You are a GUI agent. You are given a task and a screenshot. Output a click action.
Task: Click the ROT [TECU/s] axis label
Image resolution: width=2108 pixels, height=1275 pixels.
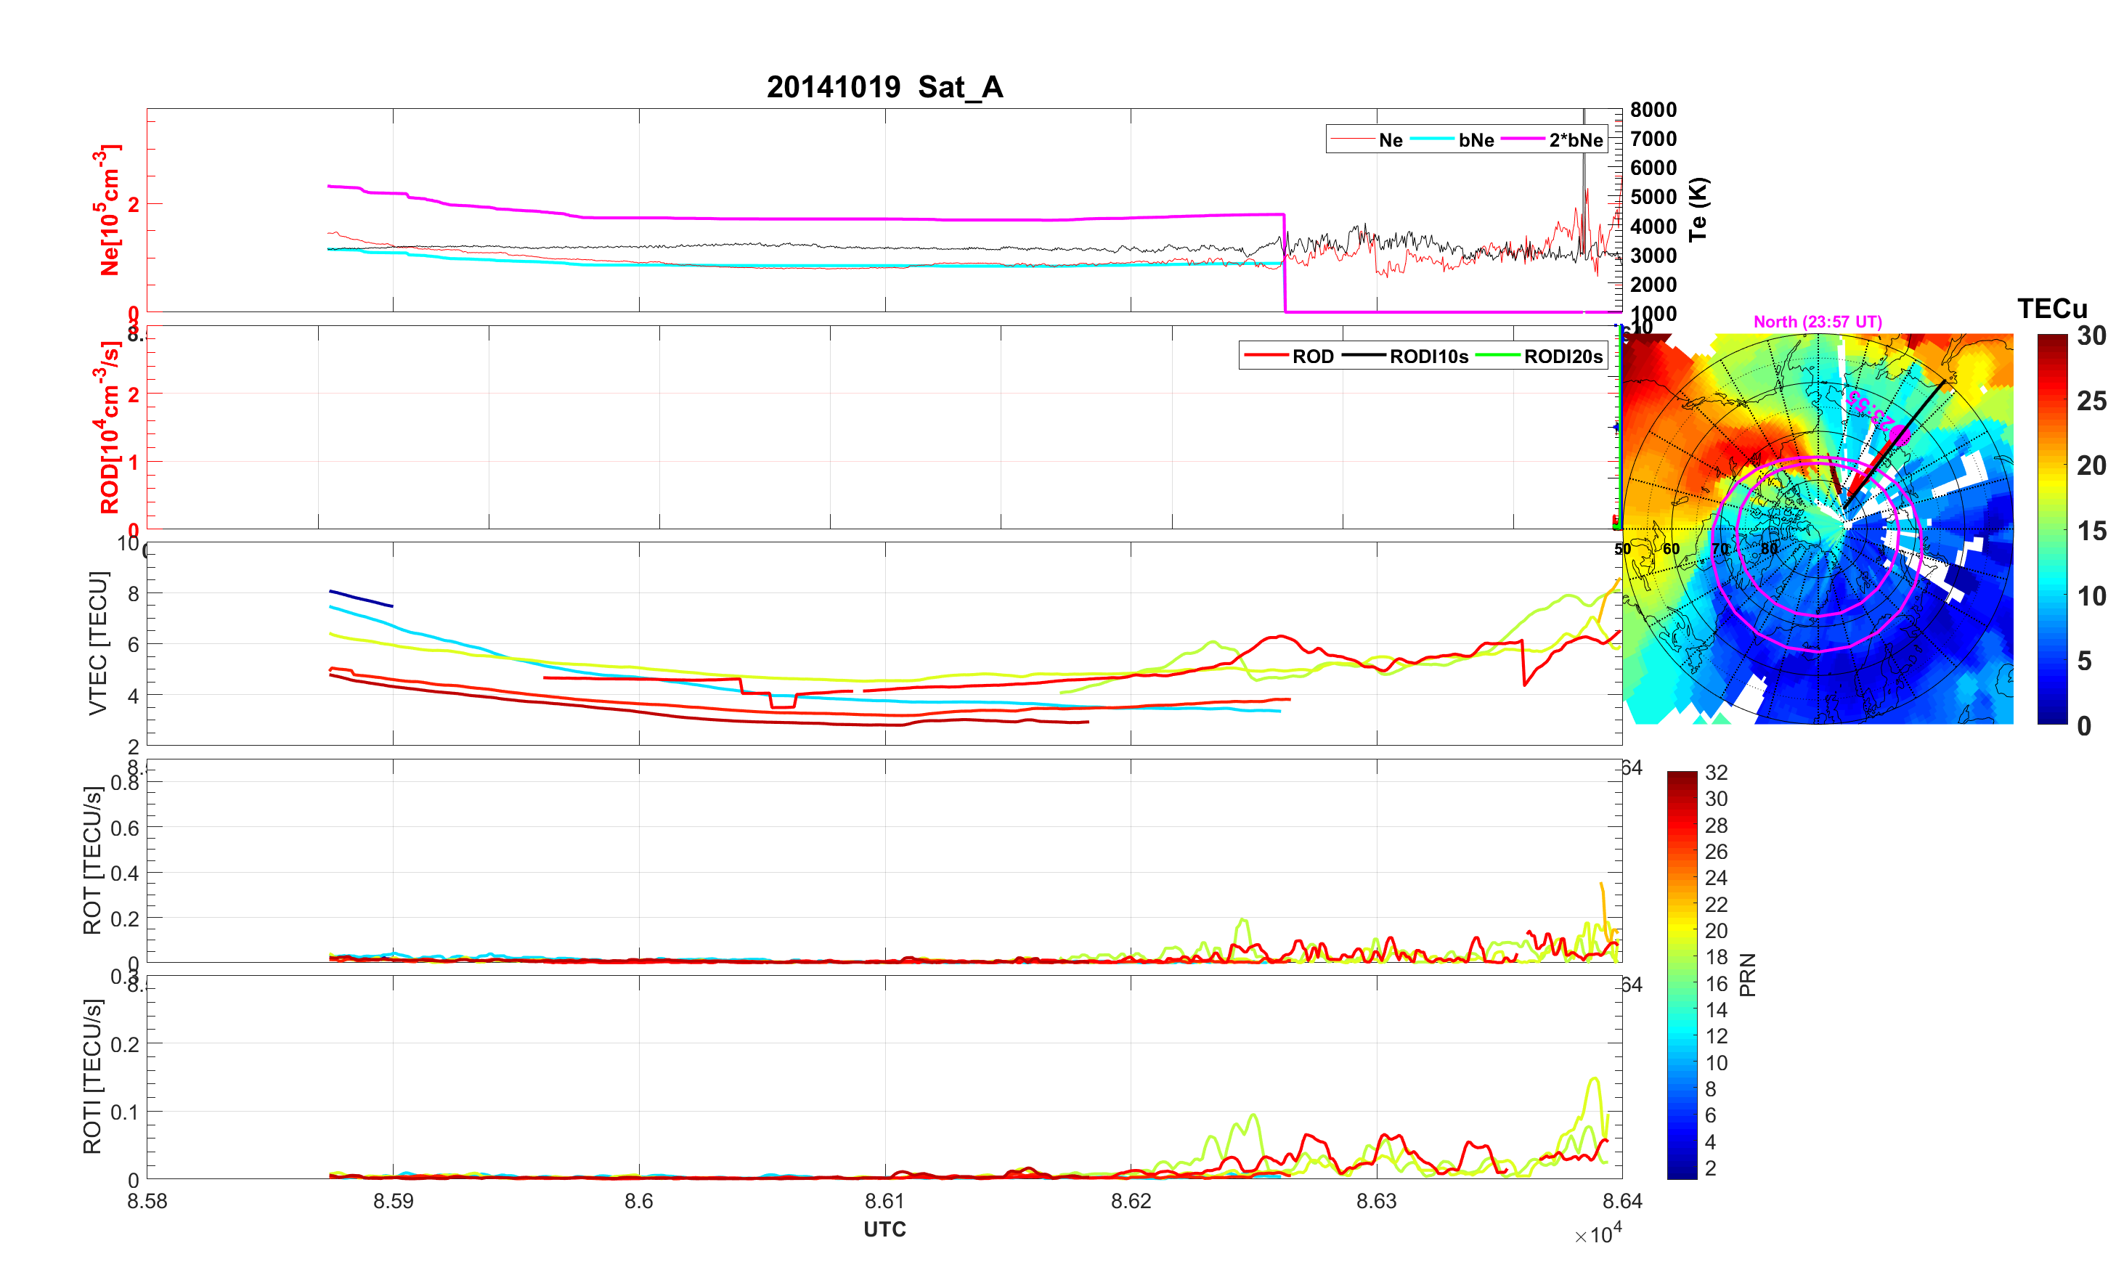[x=91, y=860]
